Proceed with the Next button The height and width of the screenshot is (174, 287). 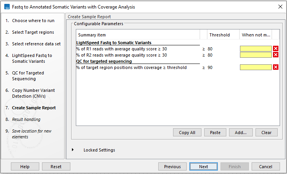[203, 167]
